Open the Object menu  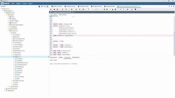[x=19, y=4]
